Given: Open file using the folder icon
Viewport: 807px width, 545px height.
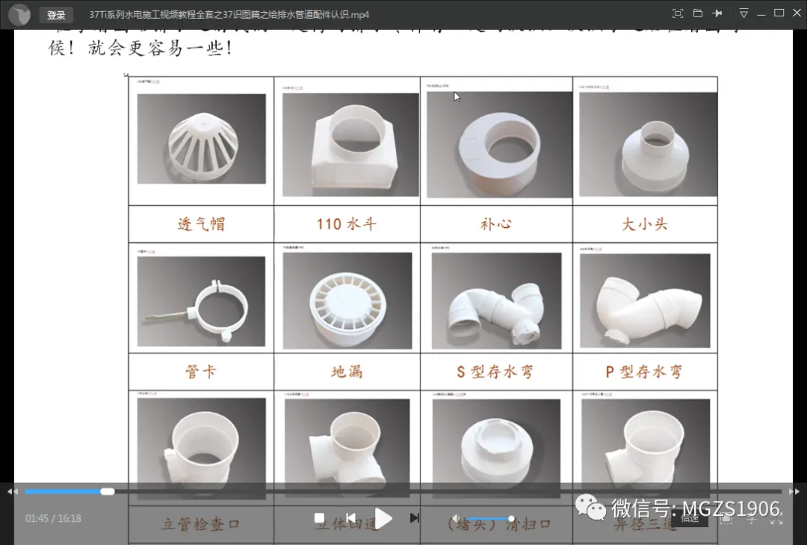Looking at the screenshot, I should point(698,13).
